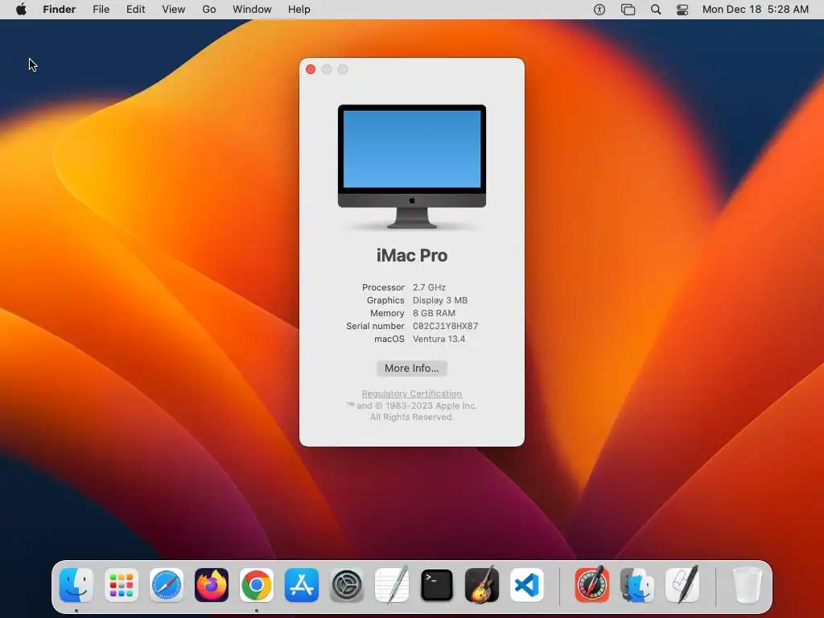Viewport: 824px width, 618px height.
Task: Open TextEdit from the Dock
Action: [x=392, y=585]
